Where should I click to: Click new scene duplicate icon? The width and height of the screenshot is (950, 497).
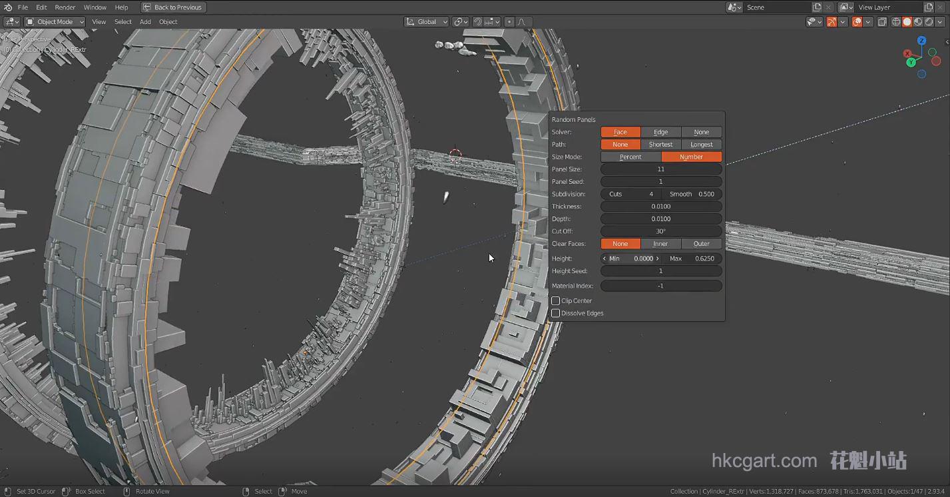point(817,7)
